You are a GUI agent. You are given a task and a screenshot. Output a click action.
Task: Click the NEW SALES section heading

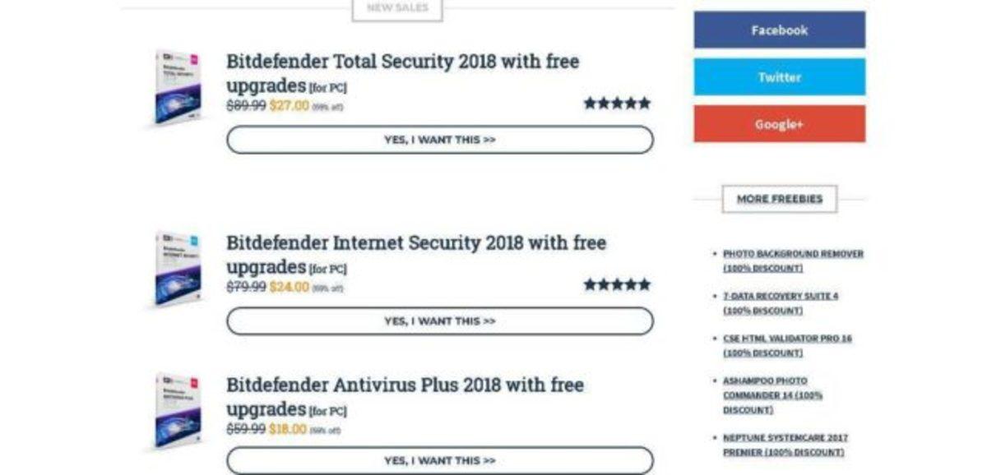[397, 8]
